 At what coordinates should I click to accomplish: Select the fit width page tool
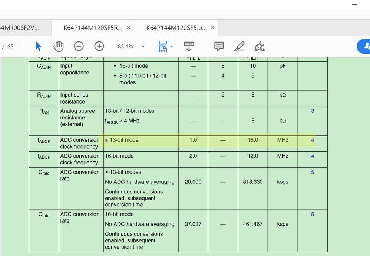click(163, 46)
